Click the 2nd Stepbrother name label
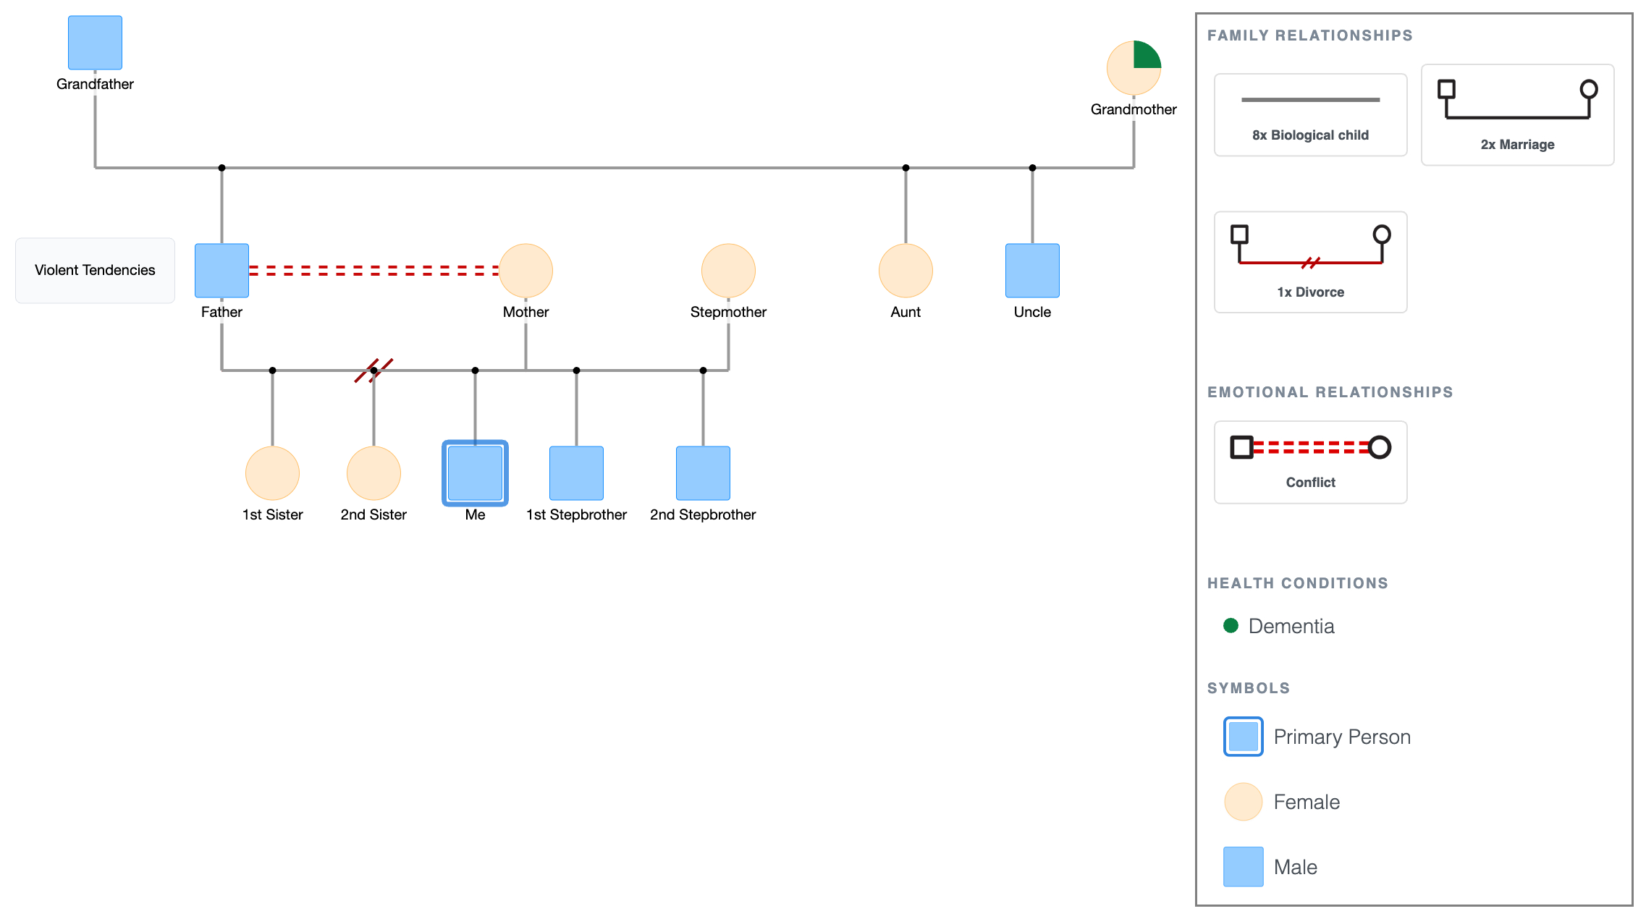The width and height of the screenshot is (1646, 919). [703, 514]
